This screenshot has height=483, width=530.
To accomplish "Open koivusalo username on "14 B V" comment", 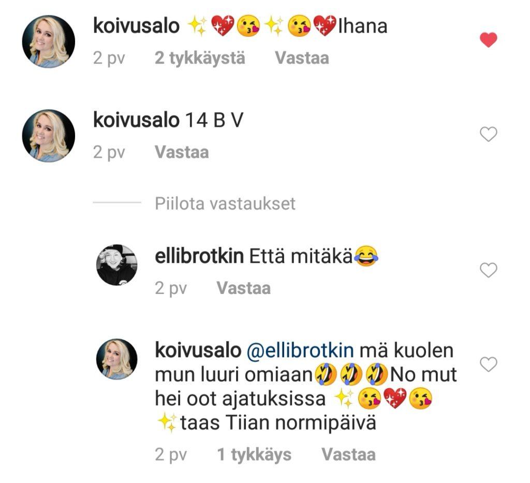I will click(x=136, y=120).
